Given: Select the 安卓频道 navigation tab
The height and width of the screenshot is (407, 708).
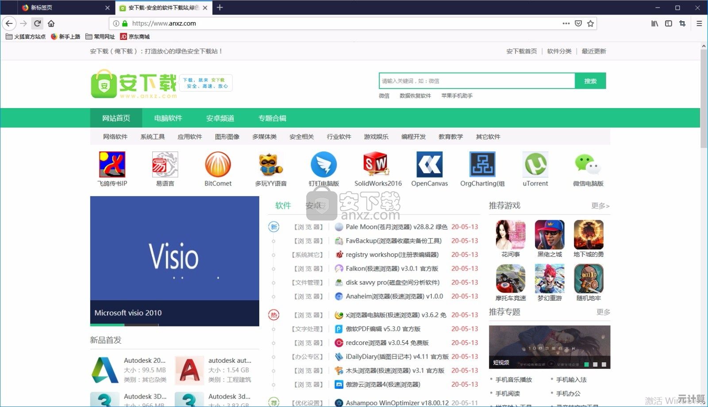Looking at the screenshot, I should (220, 118).
